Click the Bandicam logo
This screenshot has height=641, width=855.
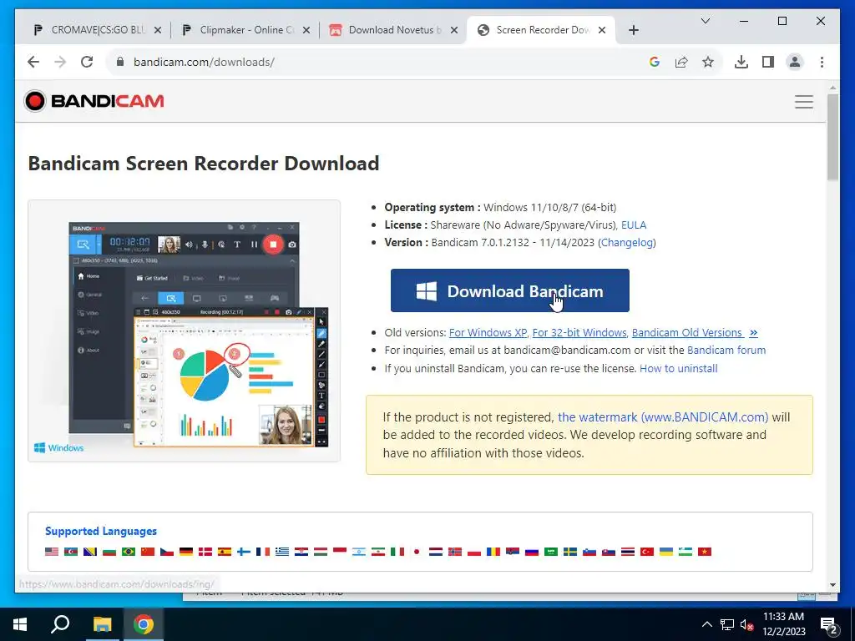(94, 101)
